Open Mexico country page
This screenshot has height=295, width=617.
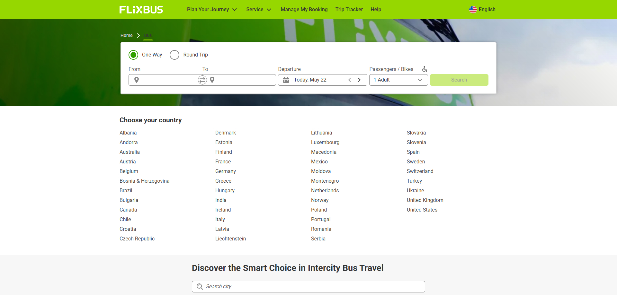319,162
